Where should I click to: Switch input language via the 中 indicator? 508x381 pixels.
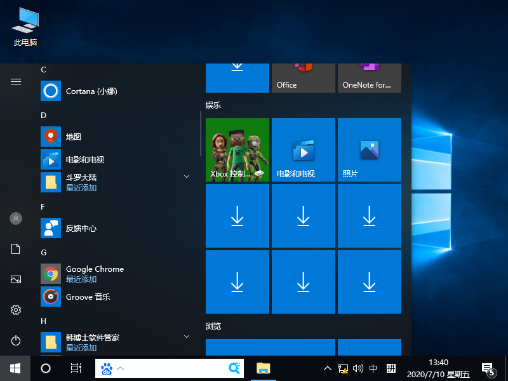tap(373, 368)
